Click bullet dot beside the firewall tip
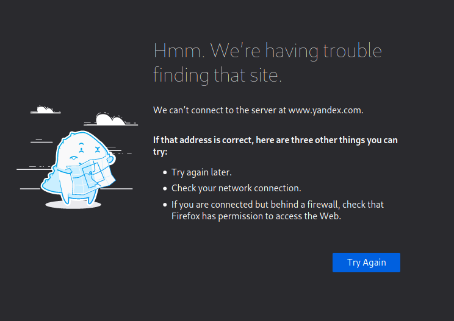Viewport: 454px width, 321px height. point(165,205)
